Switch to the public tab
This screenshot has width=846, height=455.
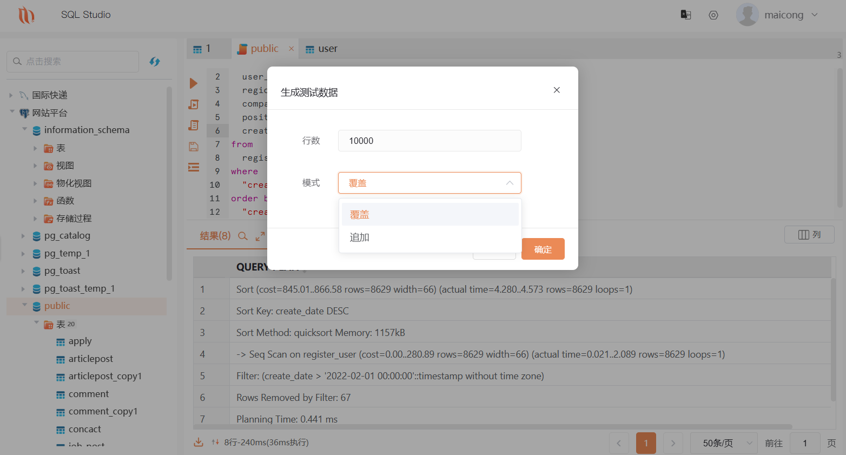[264, 49]
